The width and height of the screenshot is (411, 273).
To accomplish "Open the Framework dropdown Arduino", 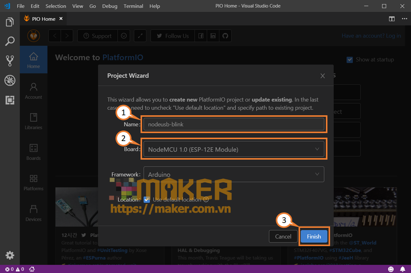I will [x=234, y=174].
